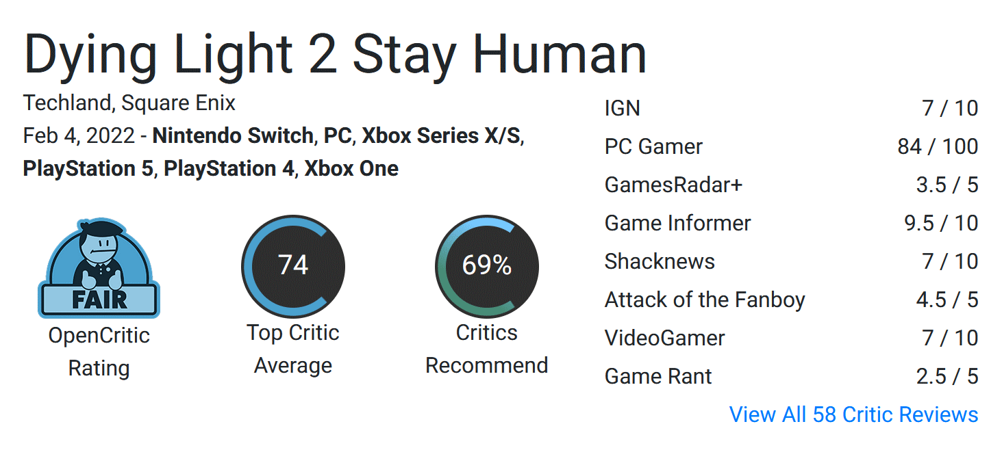
Task: Select the PC platform link
Action: [338, 135]
